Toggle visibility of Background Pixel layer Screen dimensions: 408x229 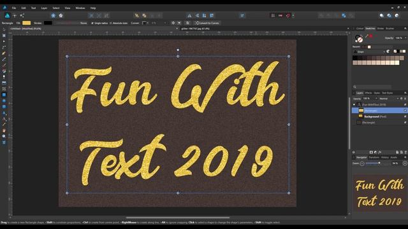tap(405, 116)
